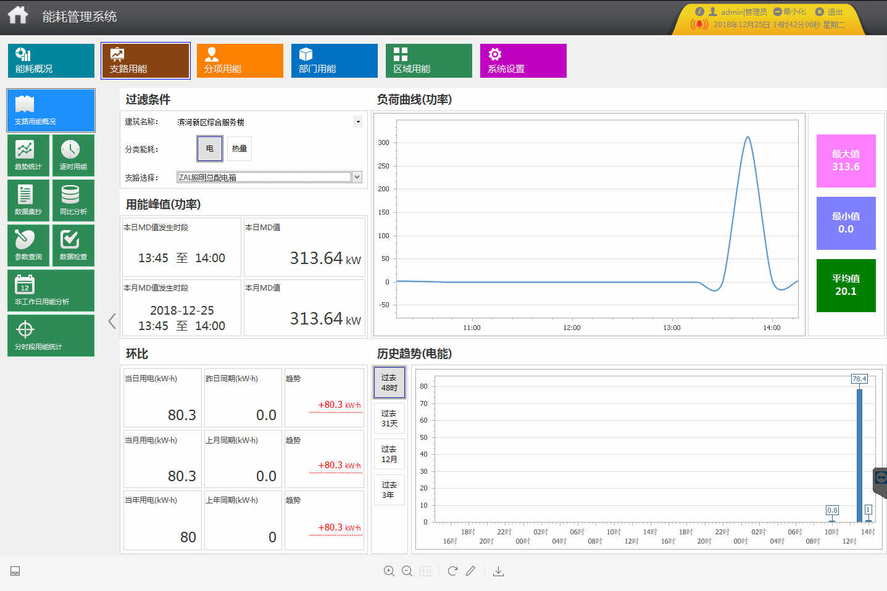
Task: Open the red alarm bell icon
Action: point(699,25)
